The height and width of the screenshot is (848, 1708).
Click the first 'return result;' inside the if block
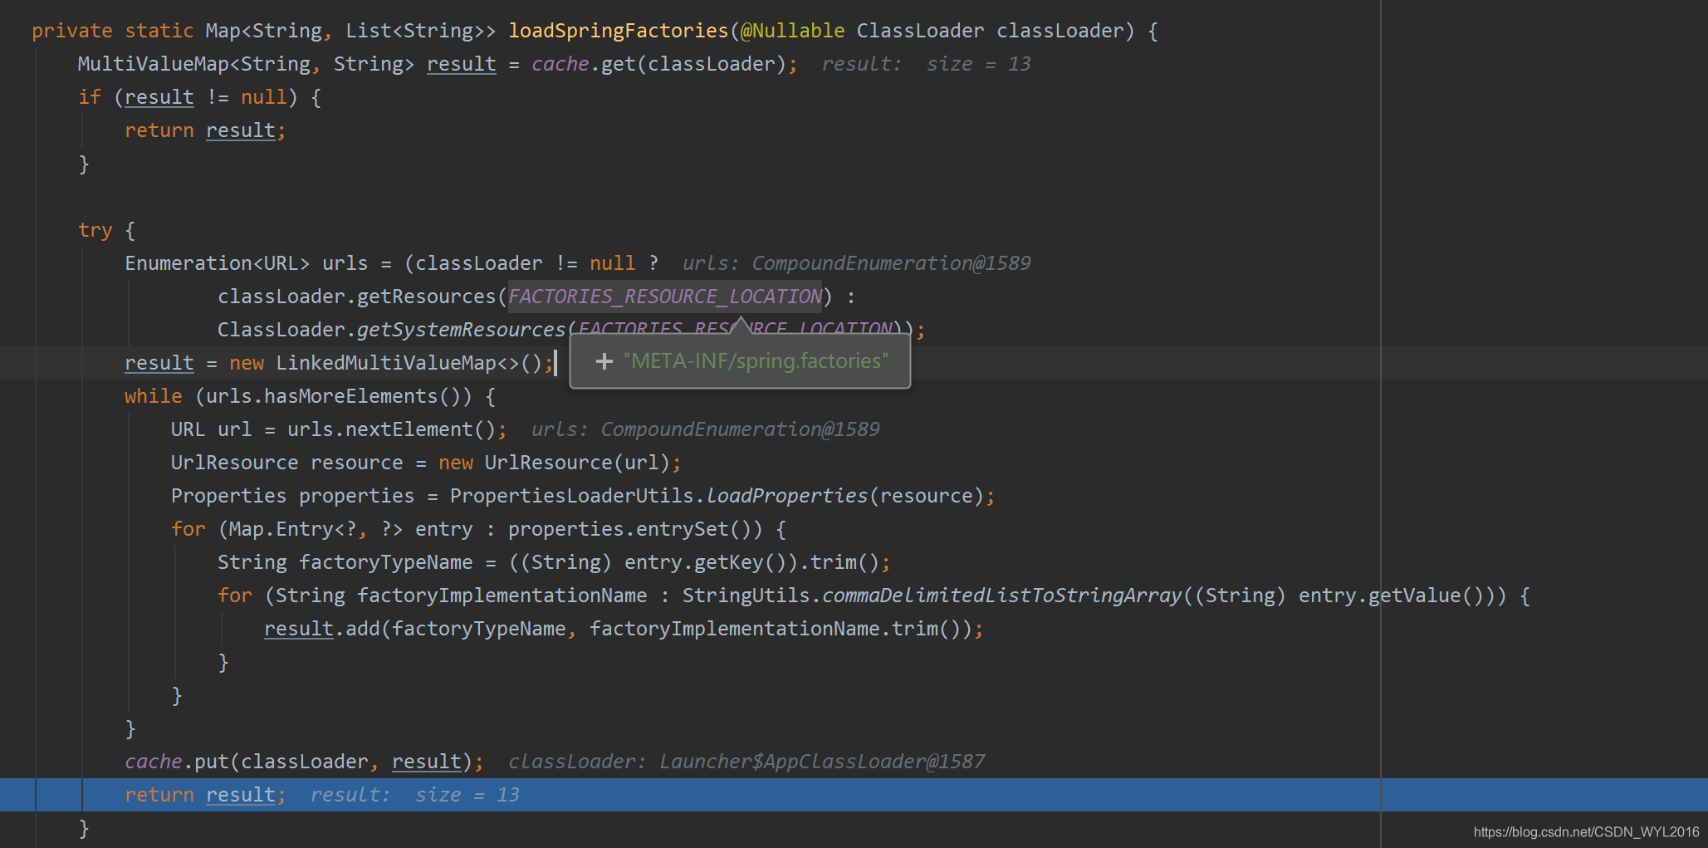pyautogui.click(x=205, y=130)
